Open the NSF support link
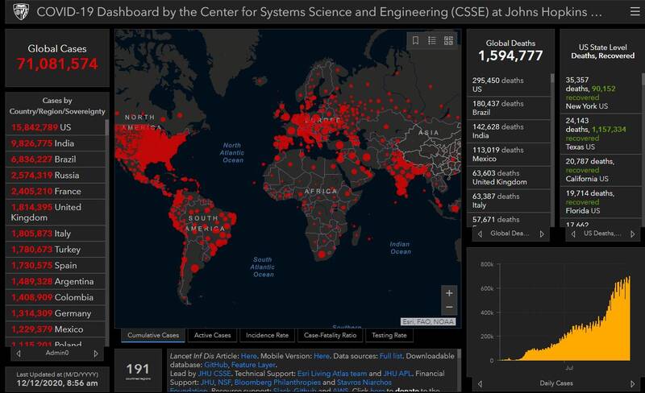Viewport: 645px width, 393px height. [x=224, y=383]
